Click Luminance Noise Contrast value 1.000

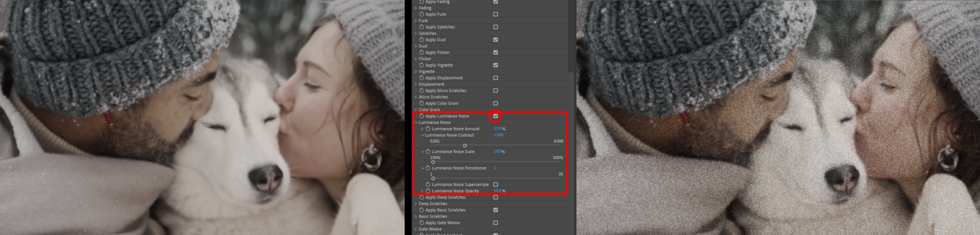[x=499, y=135]
